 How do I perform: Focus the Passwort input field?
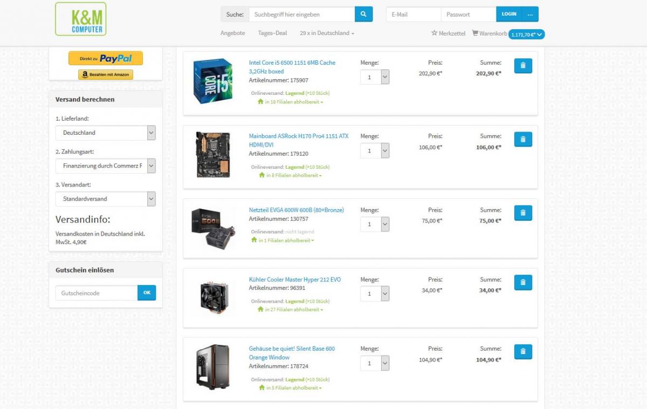pyautogui.click(x=469, y=14)
